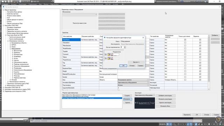The image size is (224, 126).
Task: Click delimiter field in first subpart row
Action: click(x=116, y=55)
